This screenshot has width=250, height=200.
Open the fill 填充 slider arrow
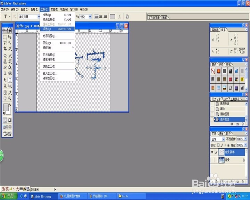[245, 145]
